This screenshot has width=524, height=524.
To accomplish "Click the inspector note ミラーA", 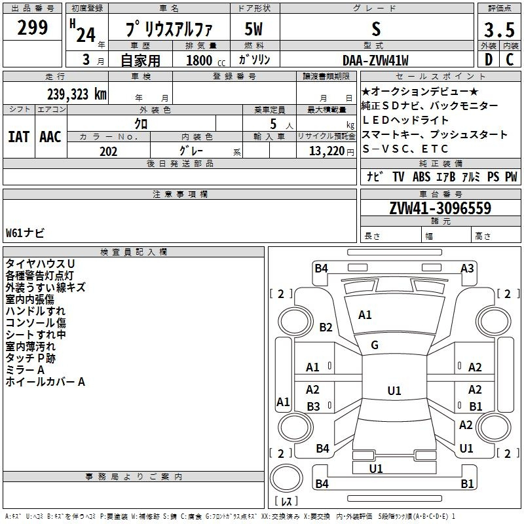I will tap(25, 370).
